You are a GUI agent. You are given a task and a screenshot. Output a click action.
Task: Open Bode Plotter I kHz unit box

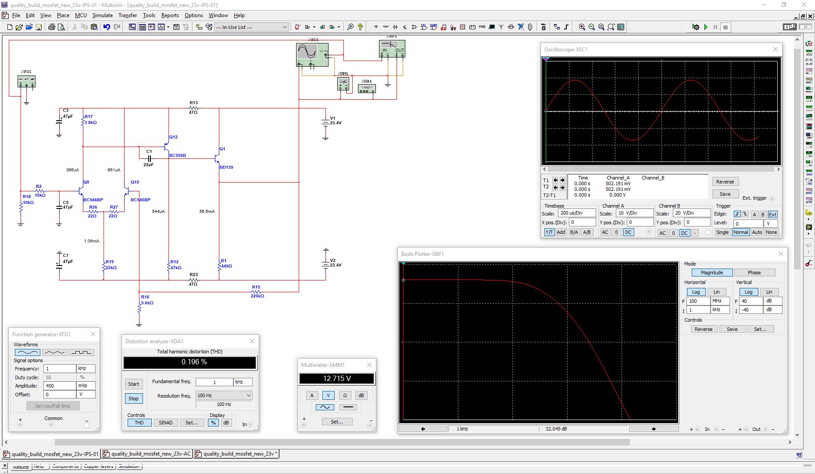[x=720, y=310]
